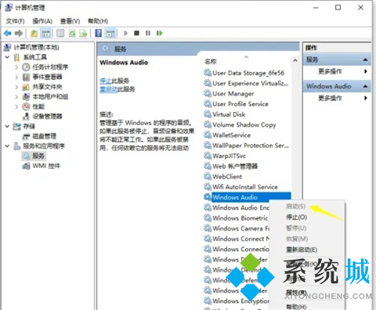Click the Forward arrow toolbar icon
Screen dimensions: 376x310
click(19, 33)
